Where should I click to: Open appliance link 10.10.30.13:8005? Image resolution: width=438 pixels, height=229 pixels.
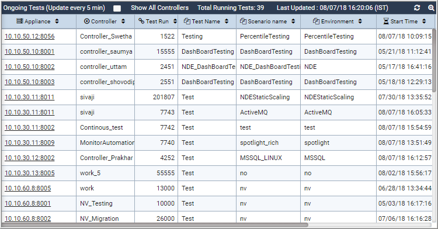(30, 173)
